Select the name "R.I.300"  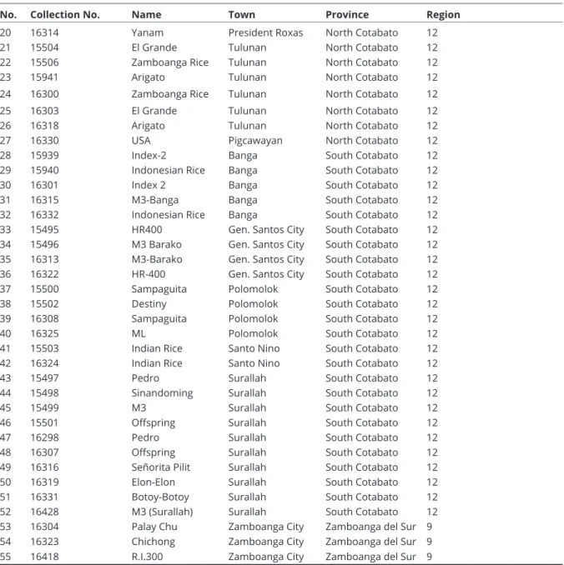(x=147, y=556)
